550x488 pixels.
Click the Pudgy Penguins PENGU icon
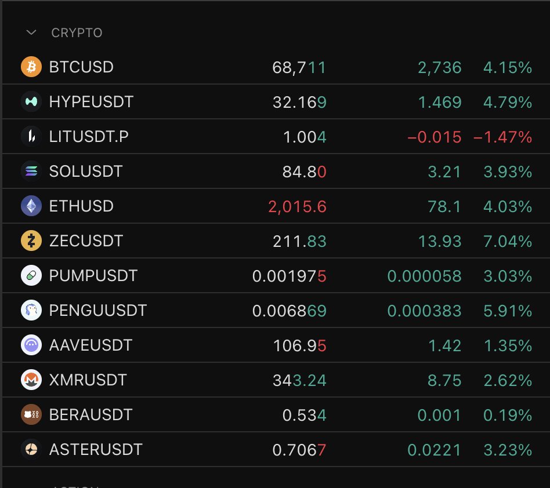click(x=31, y=310)
